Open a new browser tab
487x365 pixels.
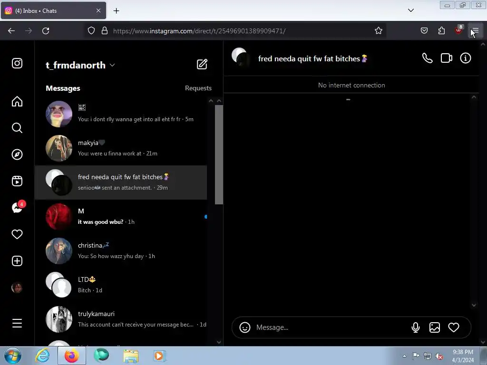tap(116, 11)
